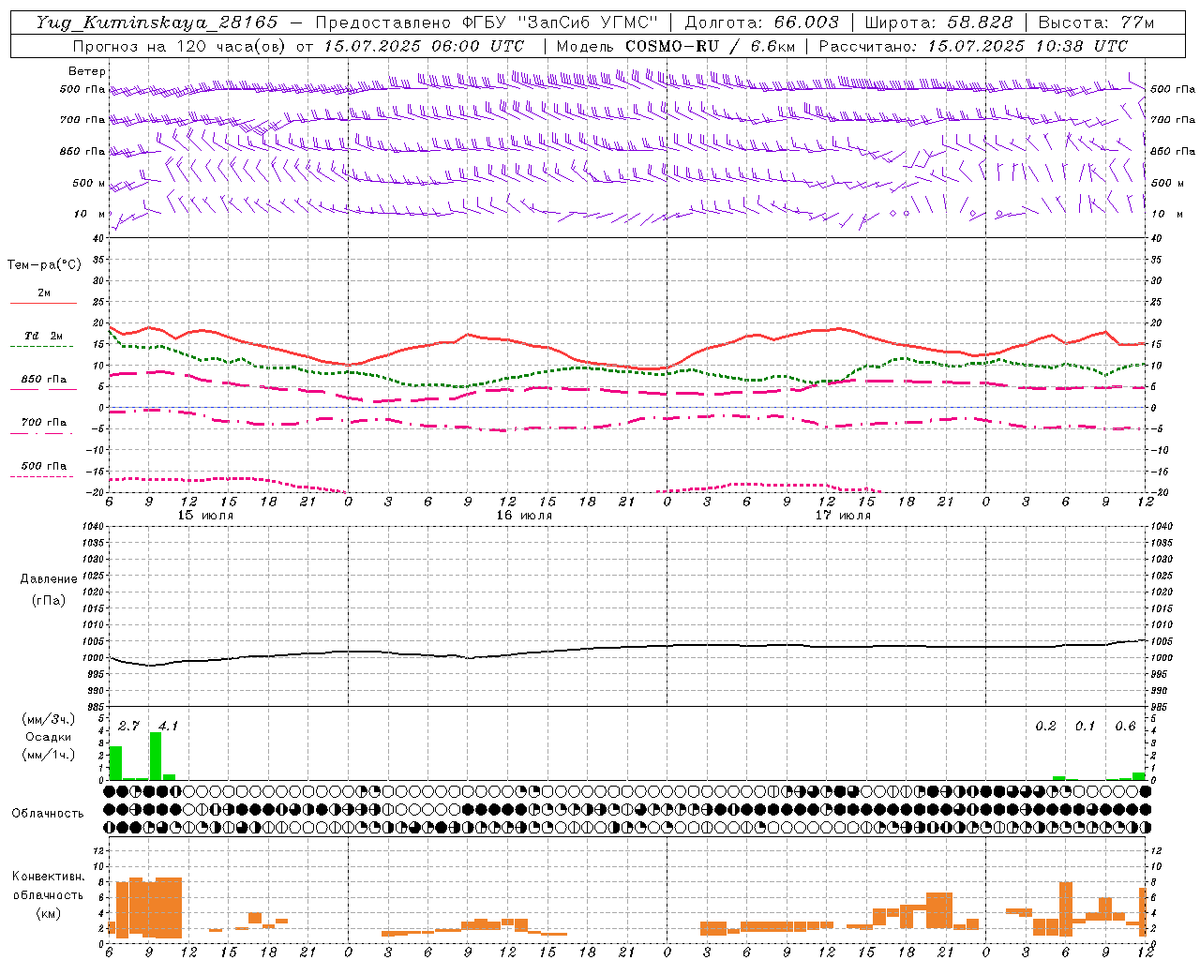Image resolution: width=1200 pixels, height=960 pixels.
Task: Click the Ветер panel label
Action: coord(86,71)
